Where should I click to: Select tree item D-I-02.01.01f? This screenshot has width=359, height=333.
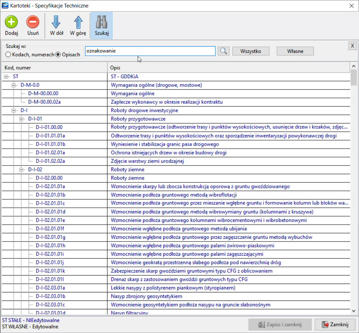(50, 229)
